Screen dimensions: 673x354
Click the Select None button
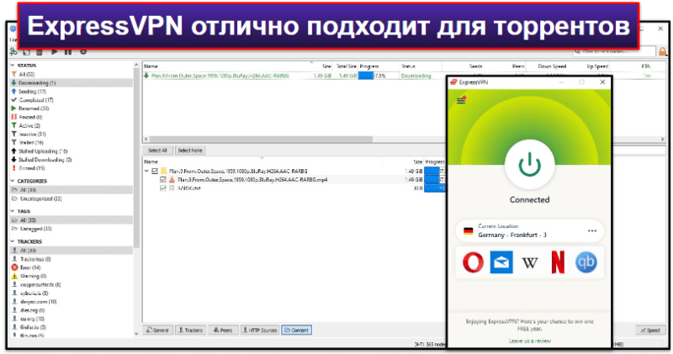point(190,151)
